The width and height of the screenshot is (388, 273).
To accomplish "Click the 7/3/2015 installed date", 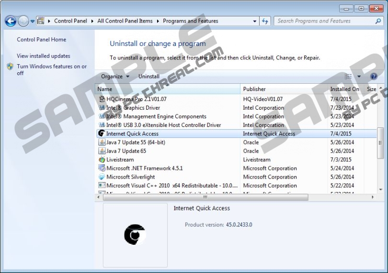I will (341, 159).
